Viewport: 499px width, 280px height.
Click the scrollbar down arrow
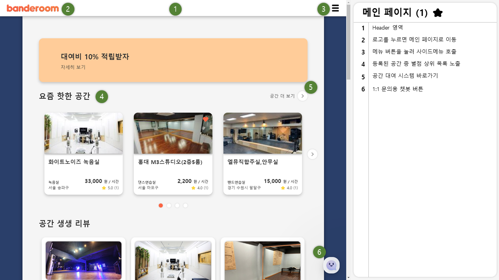349,277
